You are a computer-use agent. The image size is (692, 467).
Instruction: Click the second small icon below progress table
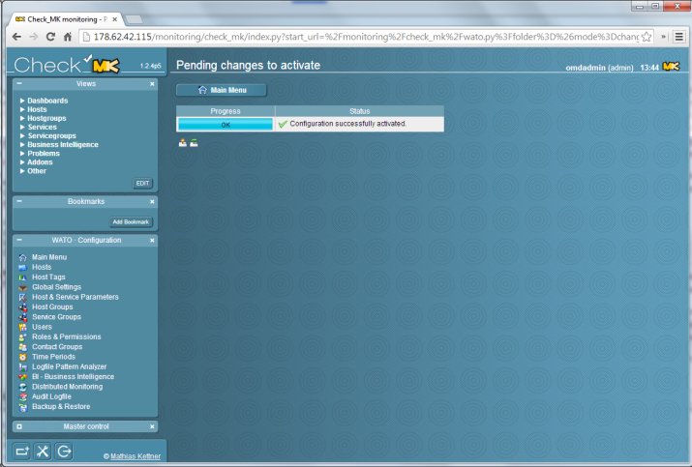pyautogui.click(x=194, y=143)
